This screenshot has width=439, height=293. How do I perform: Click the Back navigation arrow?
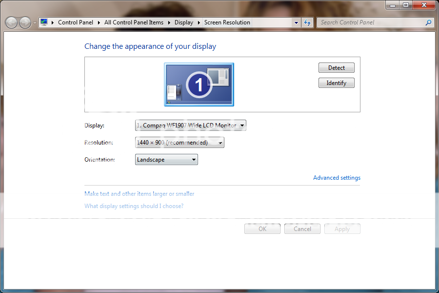(12, 22)
